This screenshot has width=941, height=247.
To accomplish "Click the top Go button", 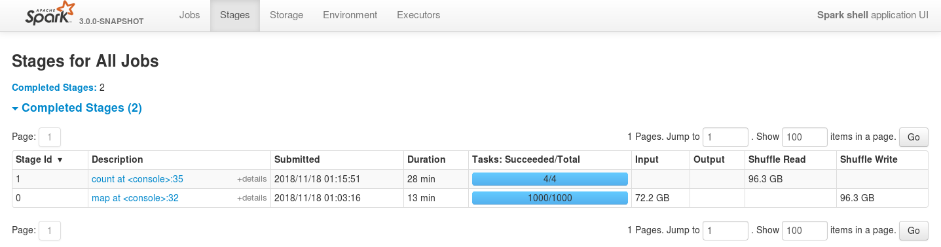I will pos(913,137).
